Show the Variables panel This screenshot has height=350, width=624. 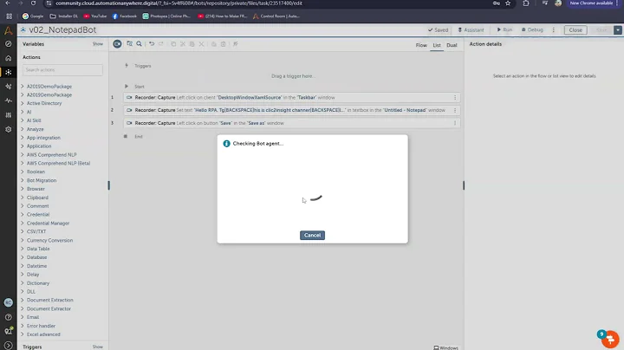[97, 44]
